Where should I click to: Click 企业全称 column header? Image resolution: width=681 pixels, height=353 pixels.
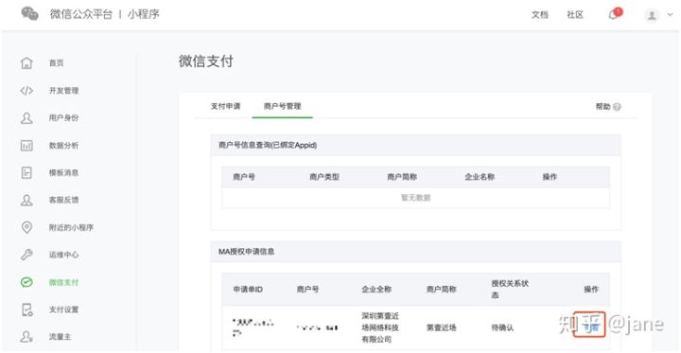[x=377, y=290]
